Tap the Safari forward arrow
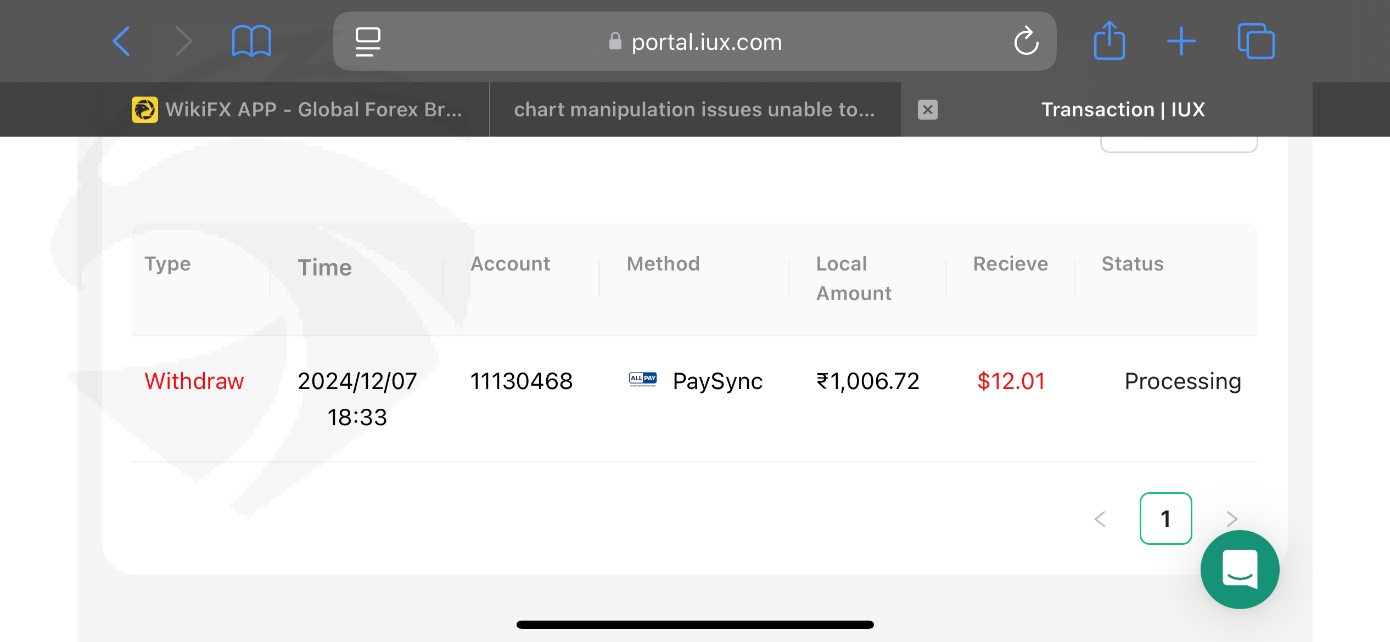This screenshot has width=1390, height=642. point(184,41)
